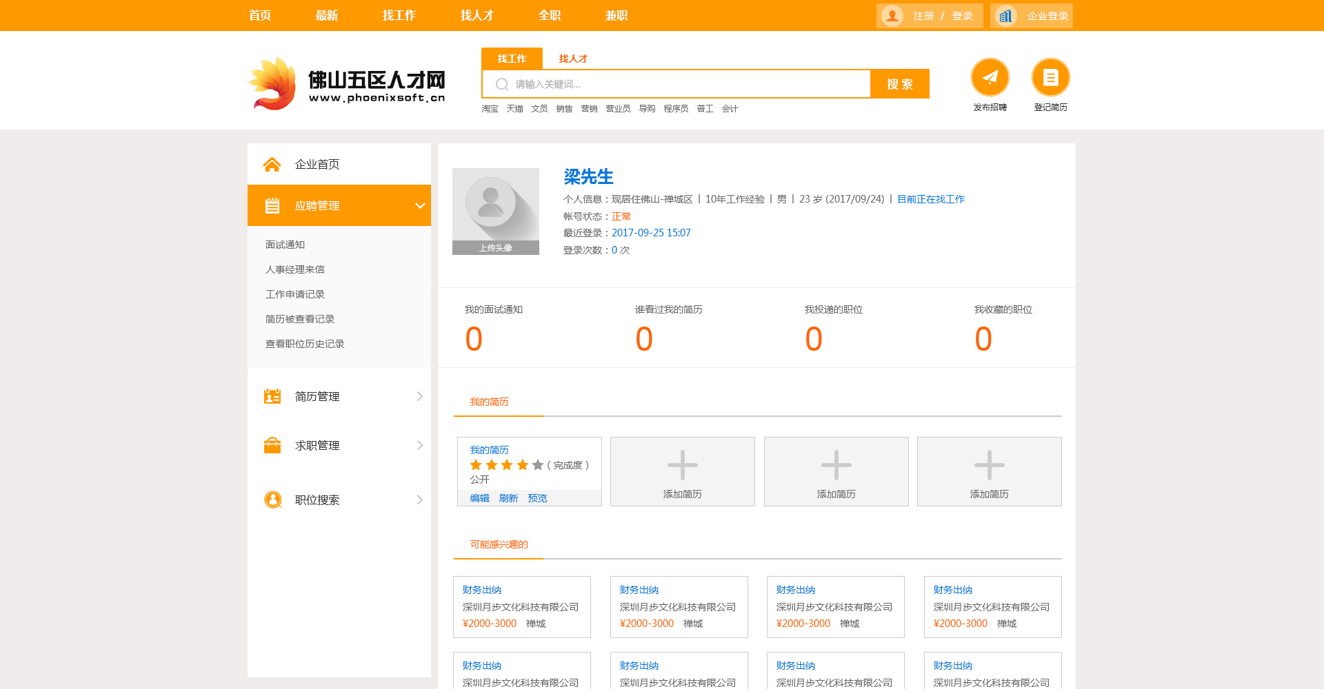
Task: Click the 企业登录 building icon
Action: [1005, 16]
